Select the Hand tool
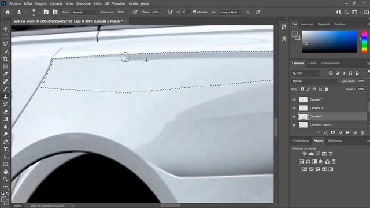This screenshot has width=370, height=208. 5,172
